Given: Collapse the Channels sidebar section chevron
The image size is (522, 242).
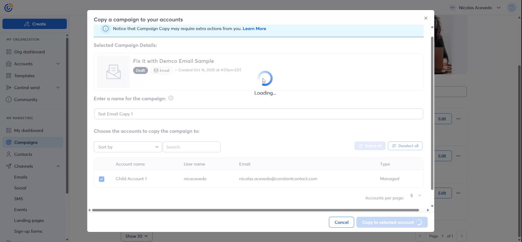Looking at the screenshot, I should coord(58,166).
